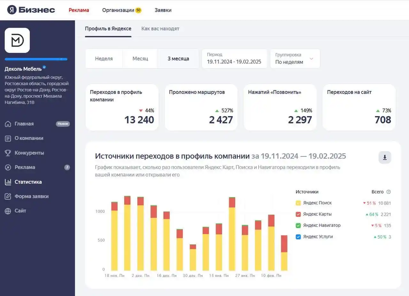The image size is (409, 296).
Task: Click the Форма заявки edit icon
Action: point(8,196)
